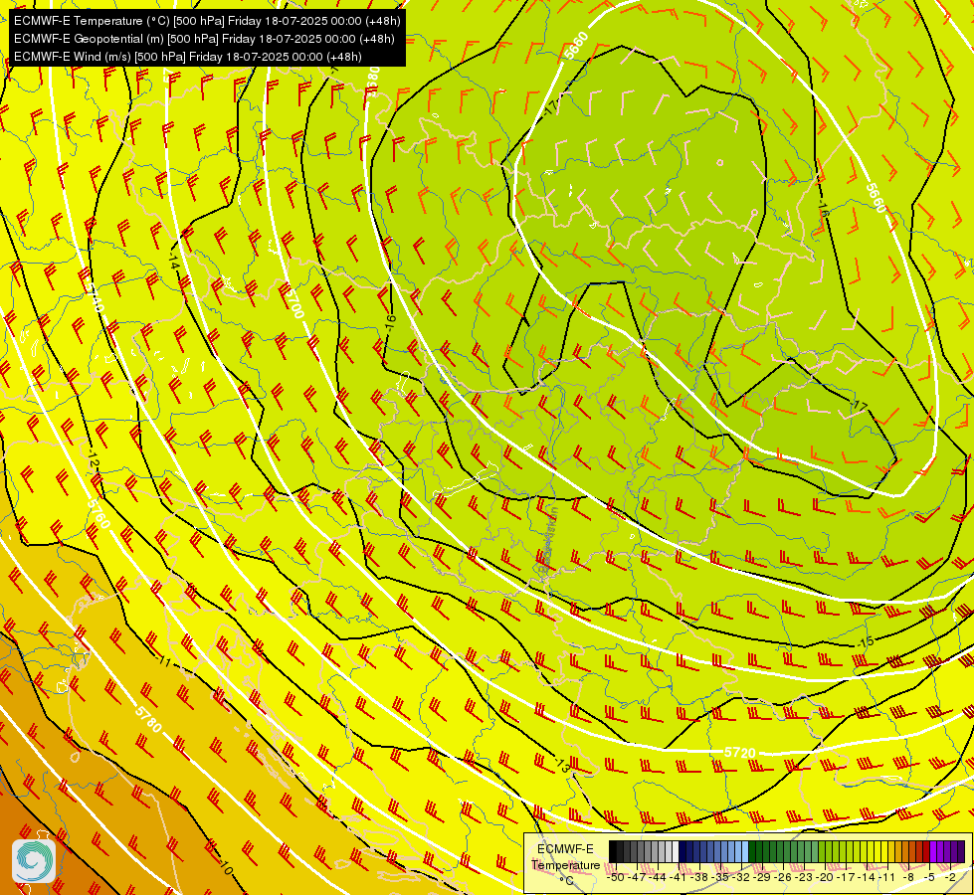974x895 pixels.
Task: Click the -32 value on legend scale
Action: pyautogui.click(x=741, y=878)
